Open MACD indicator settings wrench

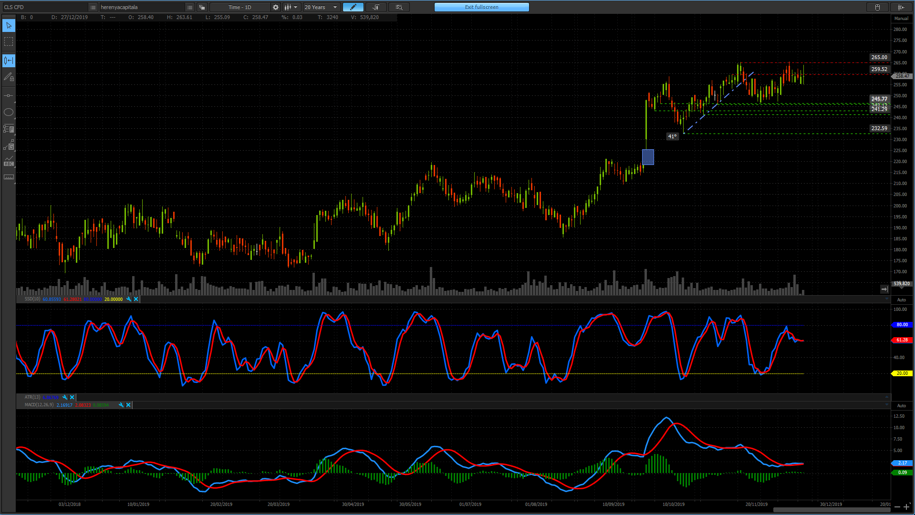click(x=121, y=405)
